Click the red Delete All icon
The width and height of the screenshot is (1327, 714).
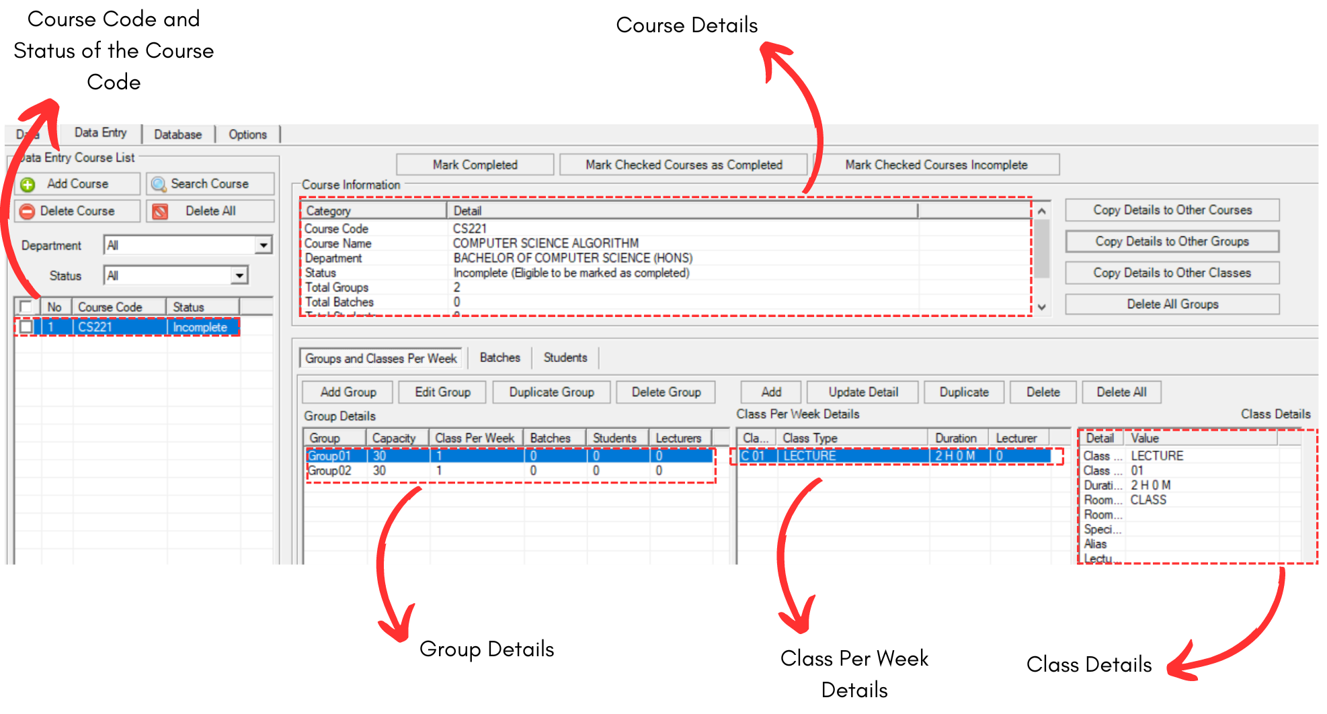click(160, 212)
